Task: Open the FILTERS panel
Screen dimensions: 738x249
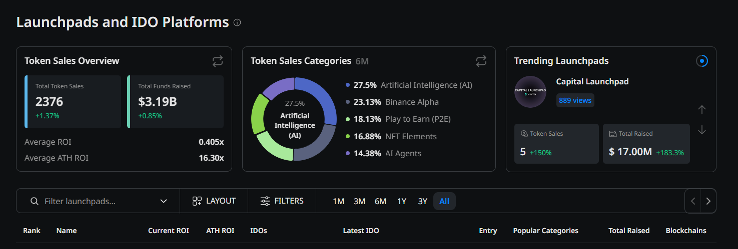Action: click(x=282, y=201)
